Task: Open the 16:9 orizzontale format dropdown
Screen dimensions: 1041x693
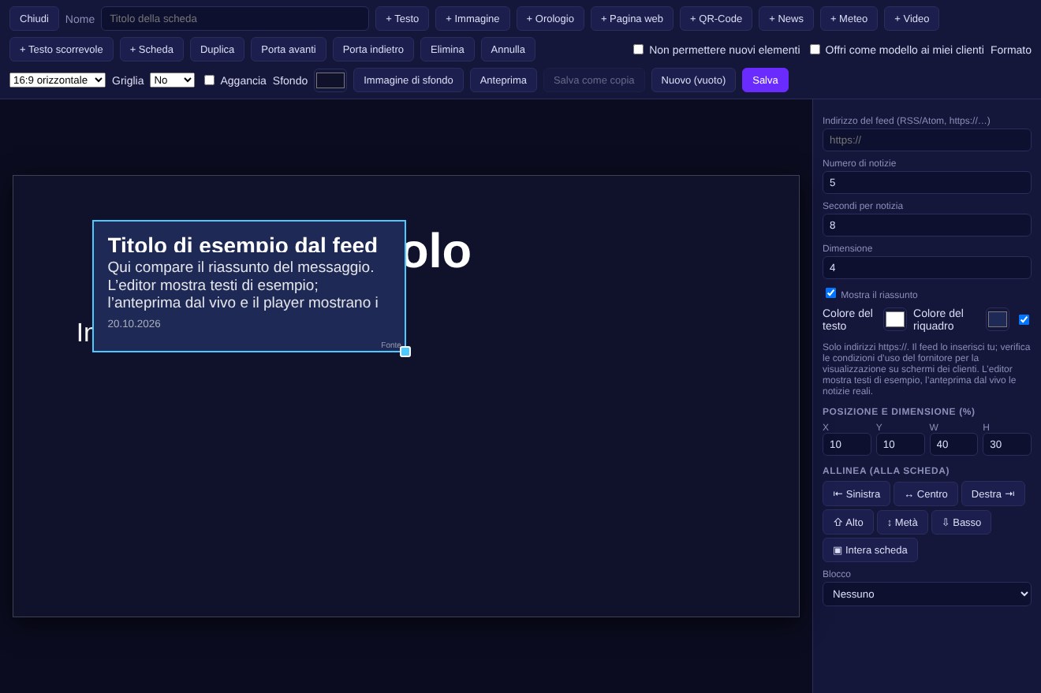Action: point(58,80)
